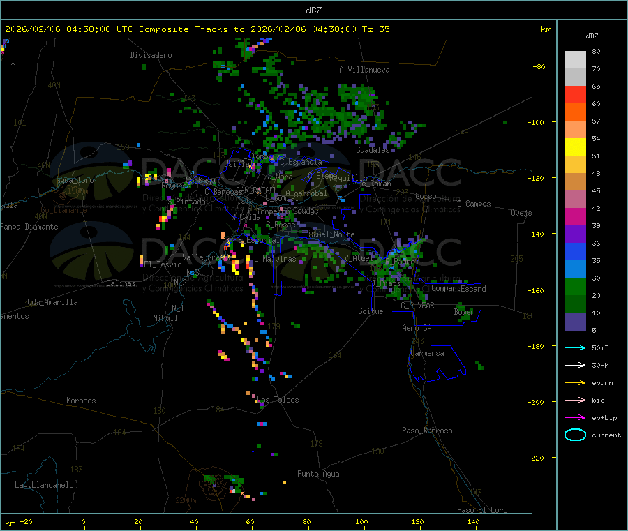Click the 'Divisadero' map label

pos(151,55)
